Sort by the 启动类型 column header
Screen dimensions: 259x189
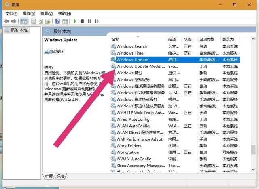click(x=209, y=39)
